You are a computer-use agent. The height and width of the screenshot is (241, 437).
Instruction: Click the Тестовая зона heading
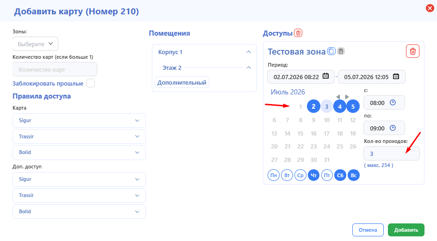[x=297, y=51]
